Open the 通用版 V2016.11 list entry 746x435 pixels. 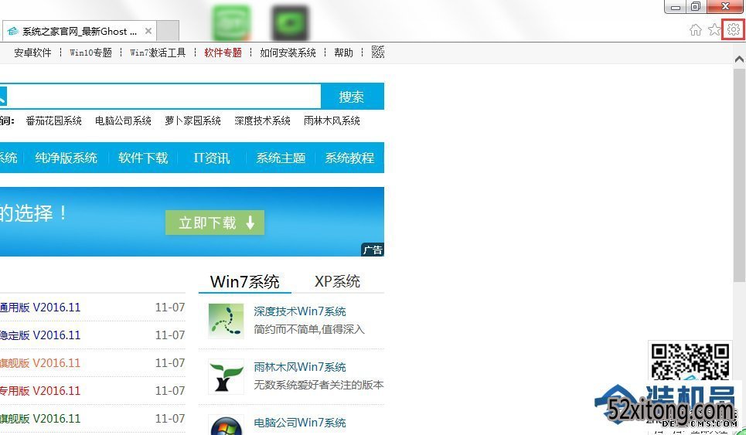(40, 308)
